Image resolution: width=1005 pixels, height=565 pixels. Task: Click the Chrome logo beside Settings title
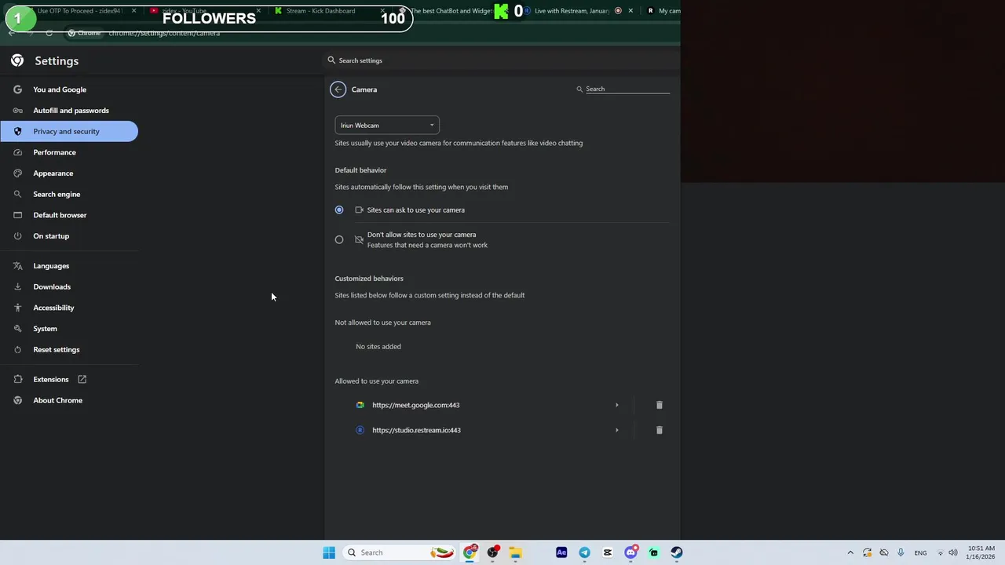(17, 60)
